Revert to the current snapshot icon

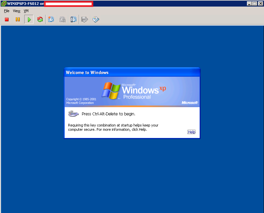tap(62, 19)
